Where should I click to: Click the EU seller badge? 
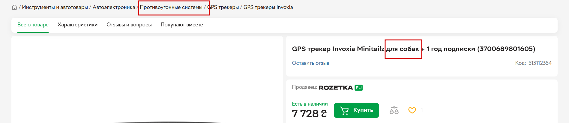359,88
